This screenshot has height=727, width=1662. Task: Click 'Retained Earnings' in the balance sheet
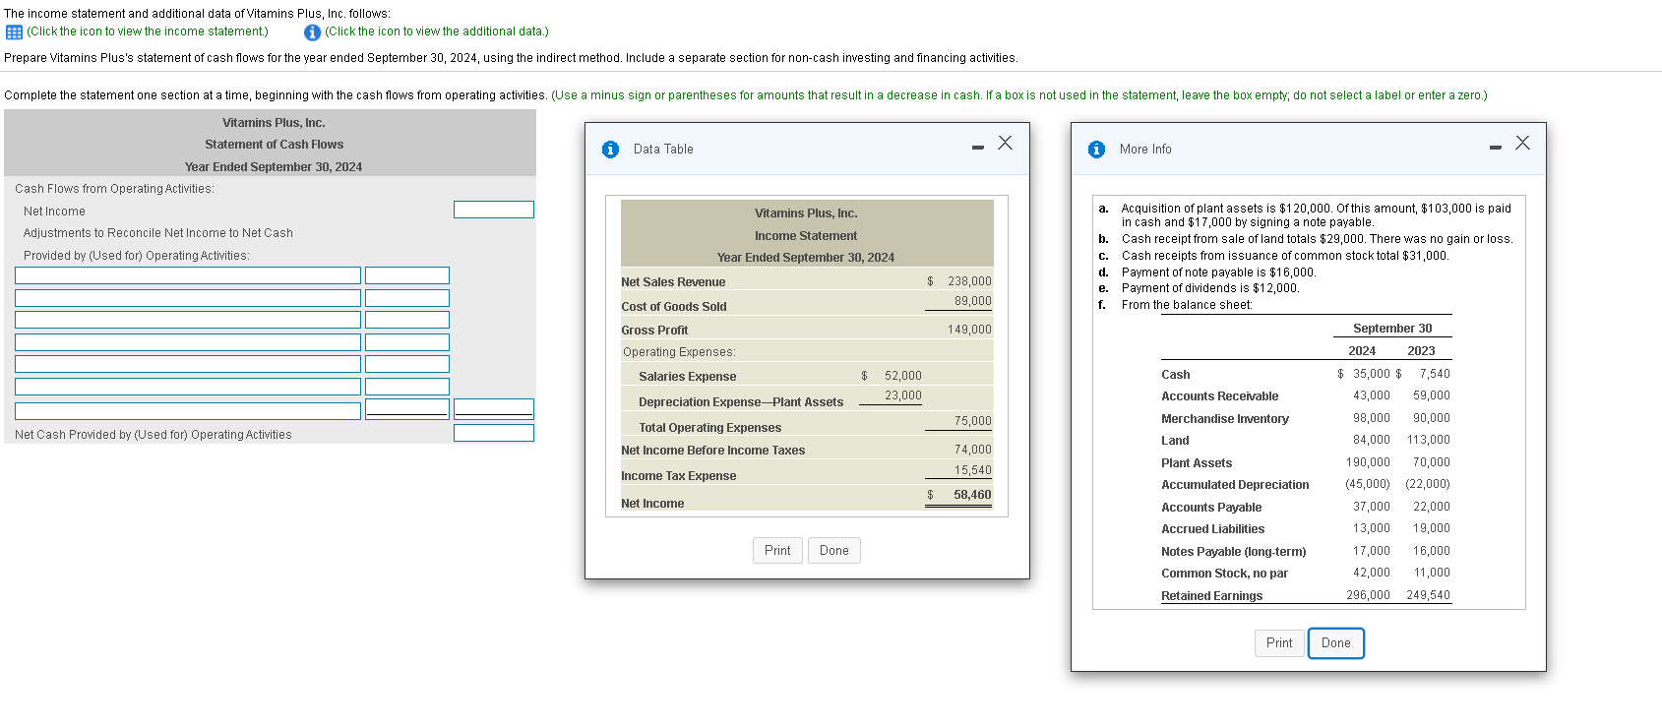tap(1211, 596)
